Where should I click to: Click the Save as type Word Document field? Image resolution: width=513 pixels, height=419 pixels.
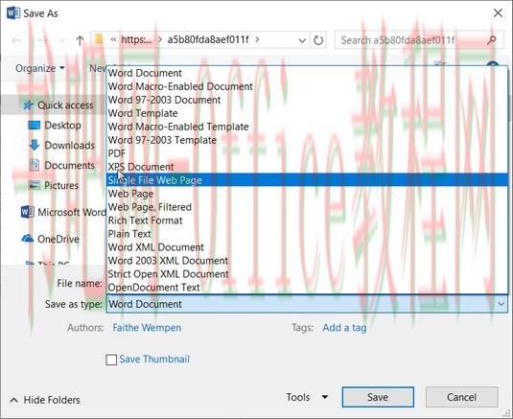(307, 304)
